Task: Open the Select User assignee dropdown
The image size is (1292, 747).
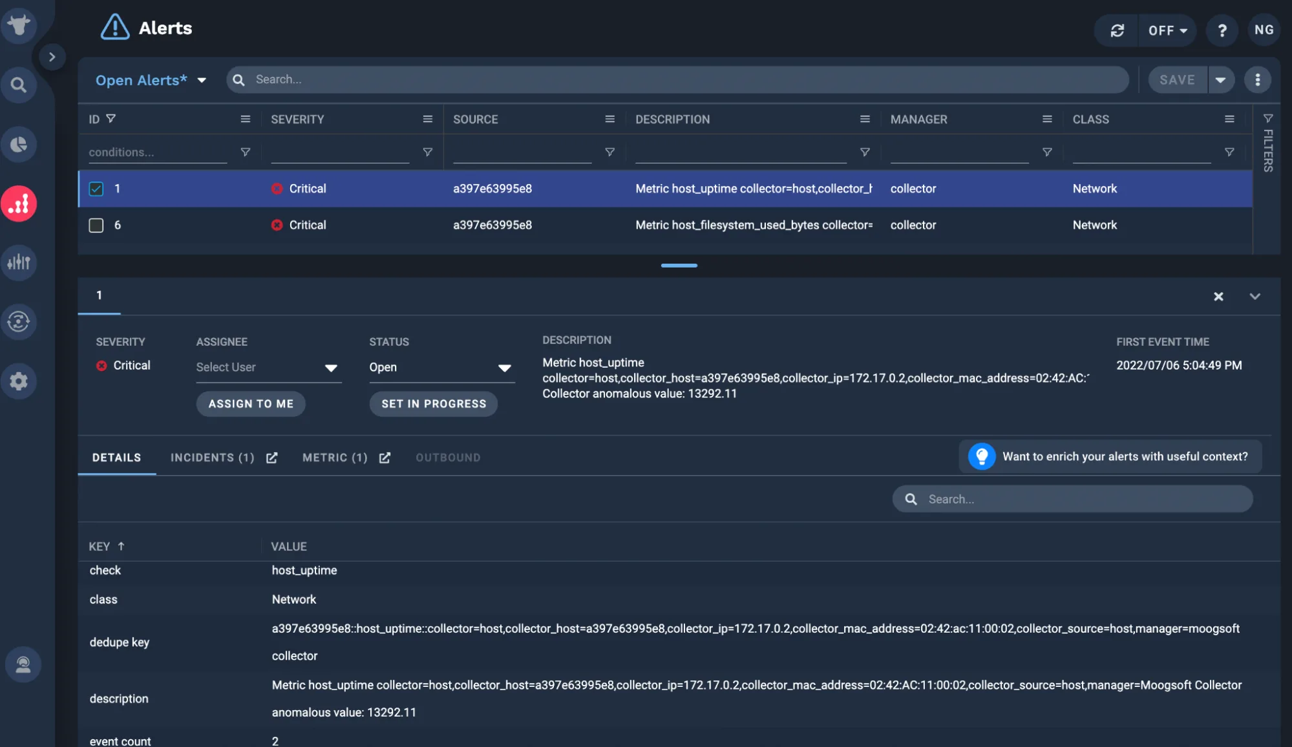Action: pyautogui.click(x=269, y=367)
